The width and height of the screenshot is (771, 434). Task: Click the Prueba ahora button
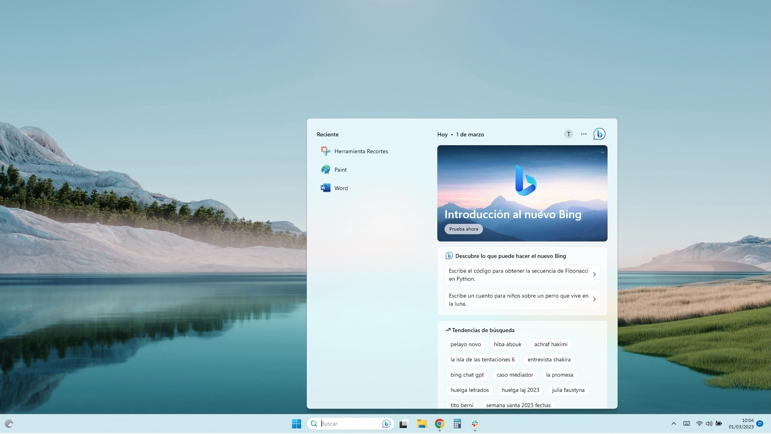pyautogui.click(x=463, y=229)
